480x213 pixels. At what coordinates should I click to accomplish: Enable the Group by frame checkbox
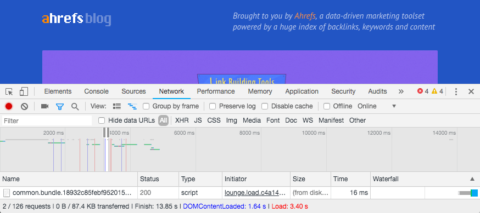[x=146, y=106]
